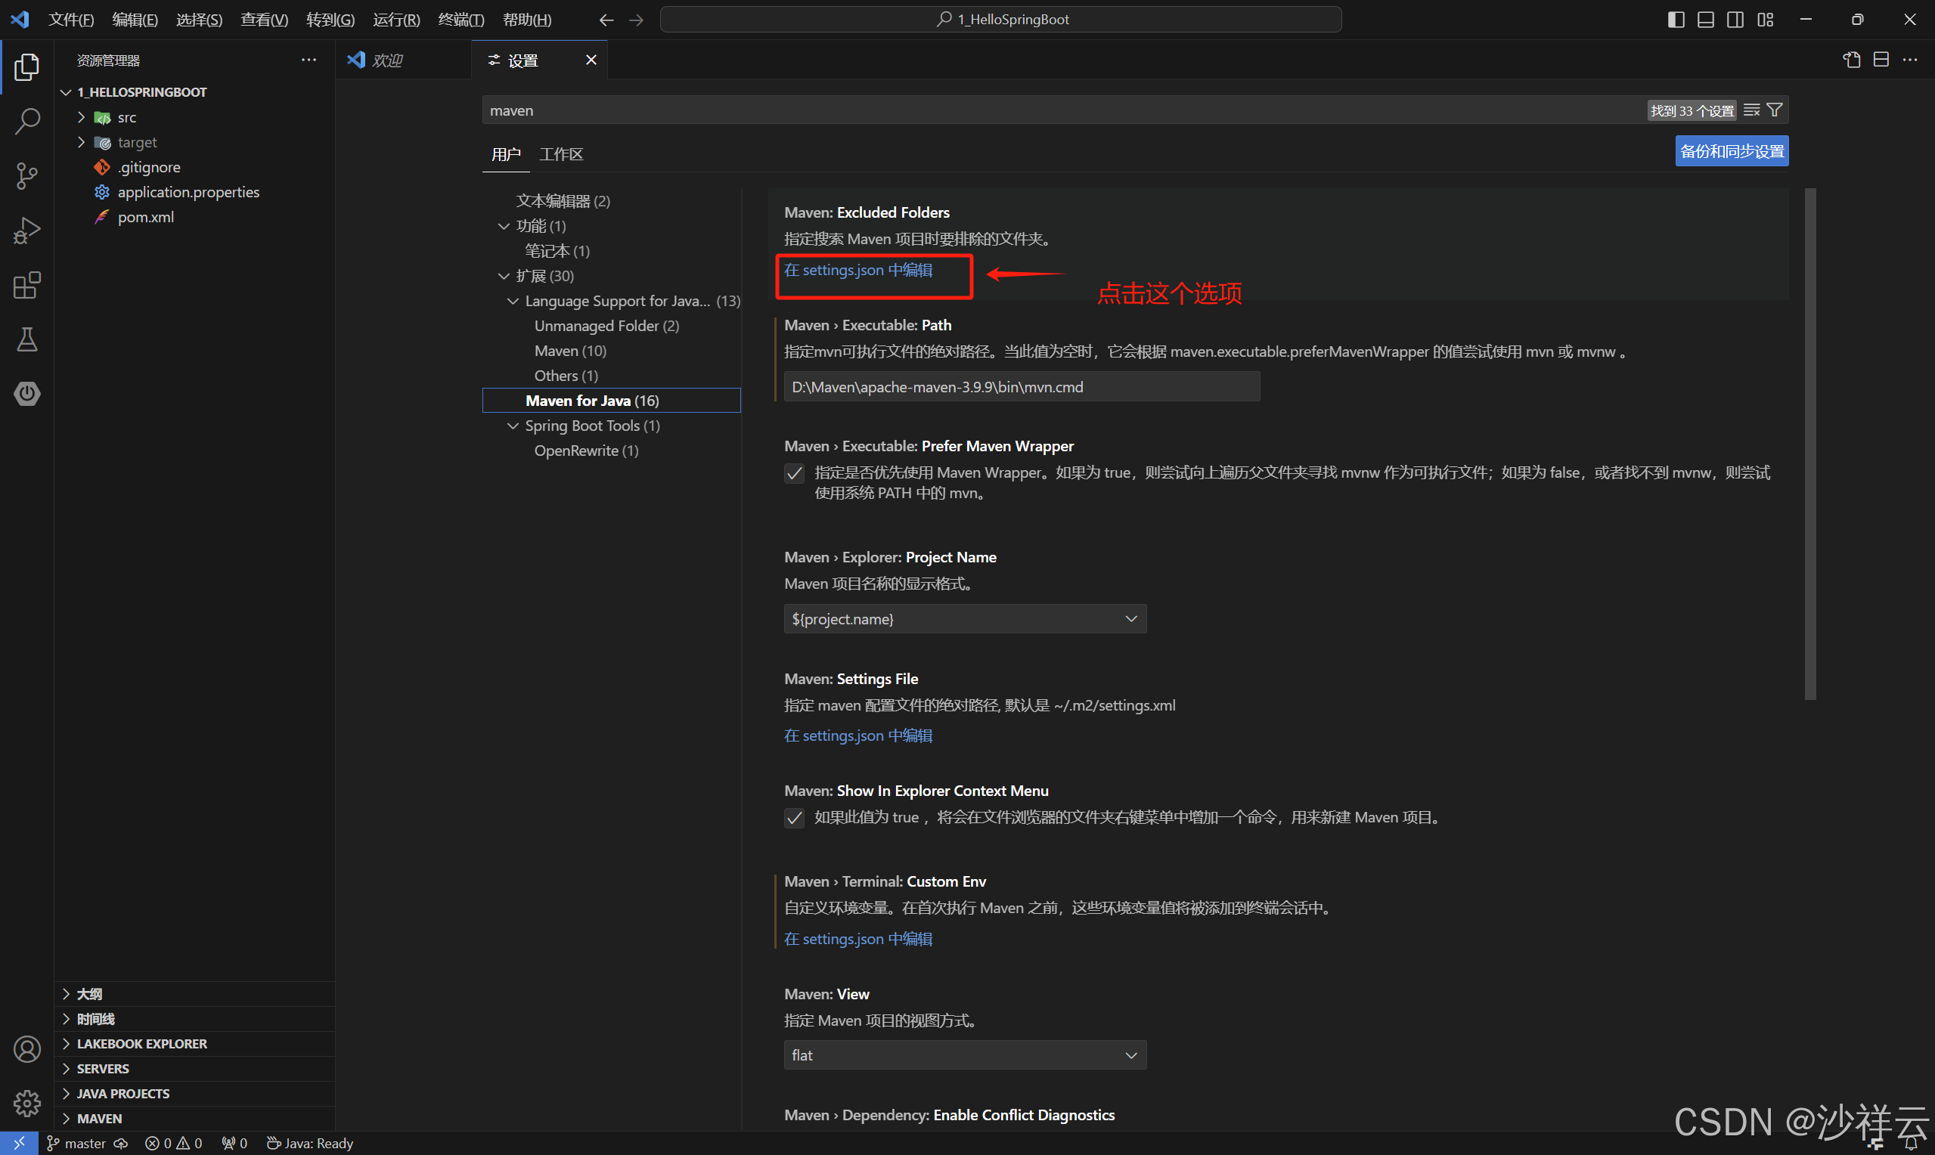Switch to the 欢迎 tab

point(403,60)
